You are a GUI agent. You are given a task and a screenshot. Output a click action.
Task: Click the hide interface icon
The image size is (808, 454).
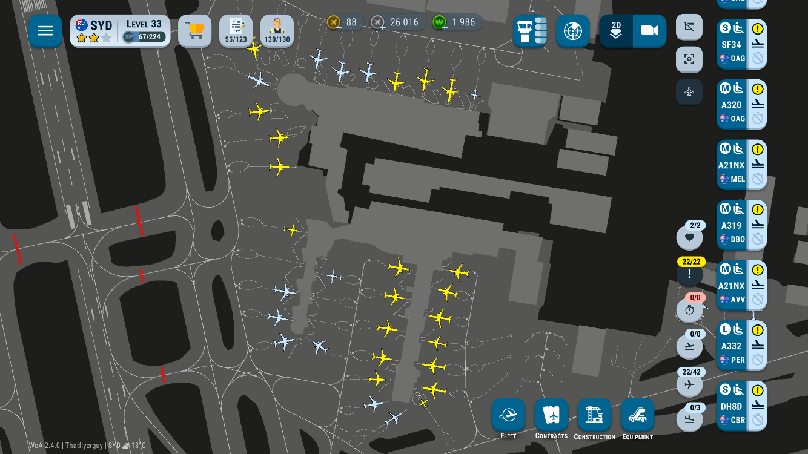(689, 27)
